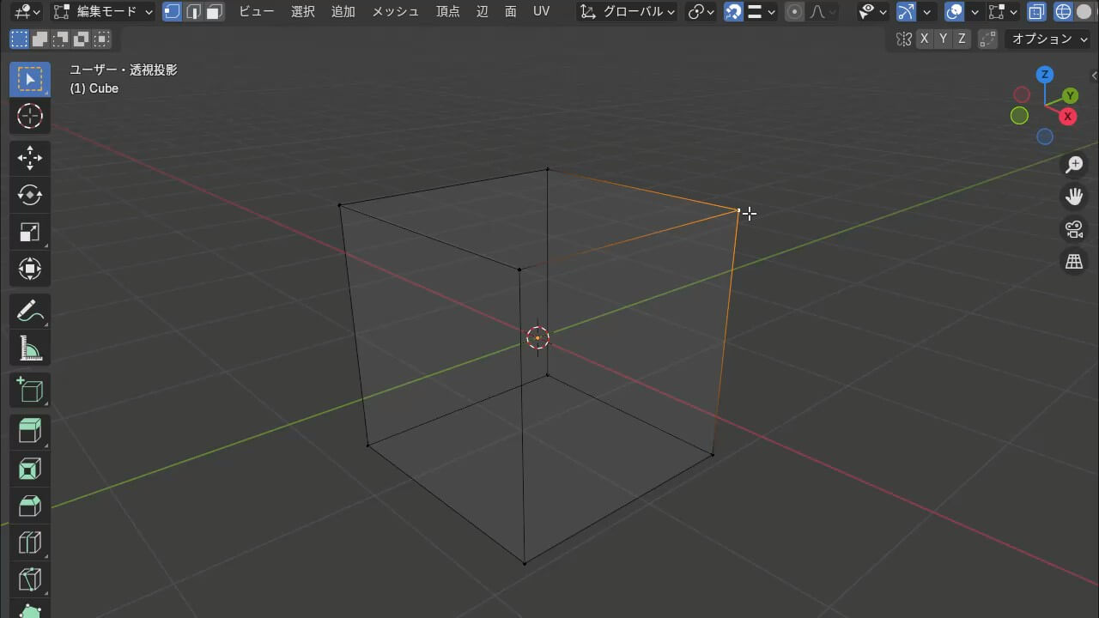Open the メッシュ menu

pos(396,12)
